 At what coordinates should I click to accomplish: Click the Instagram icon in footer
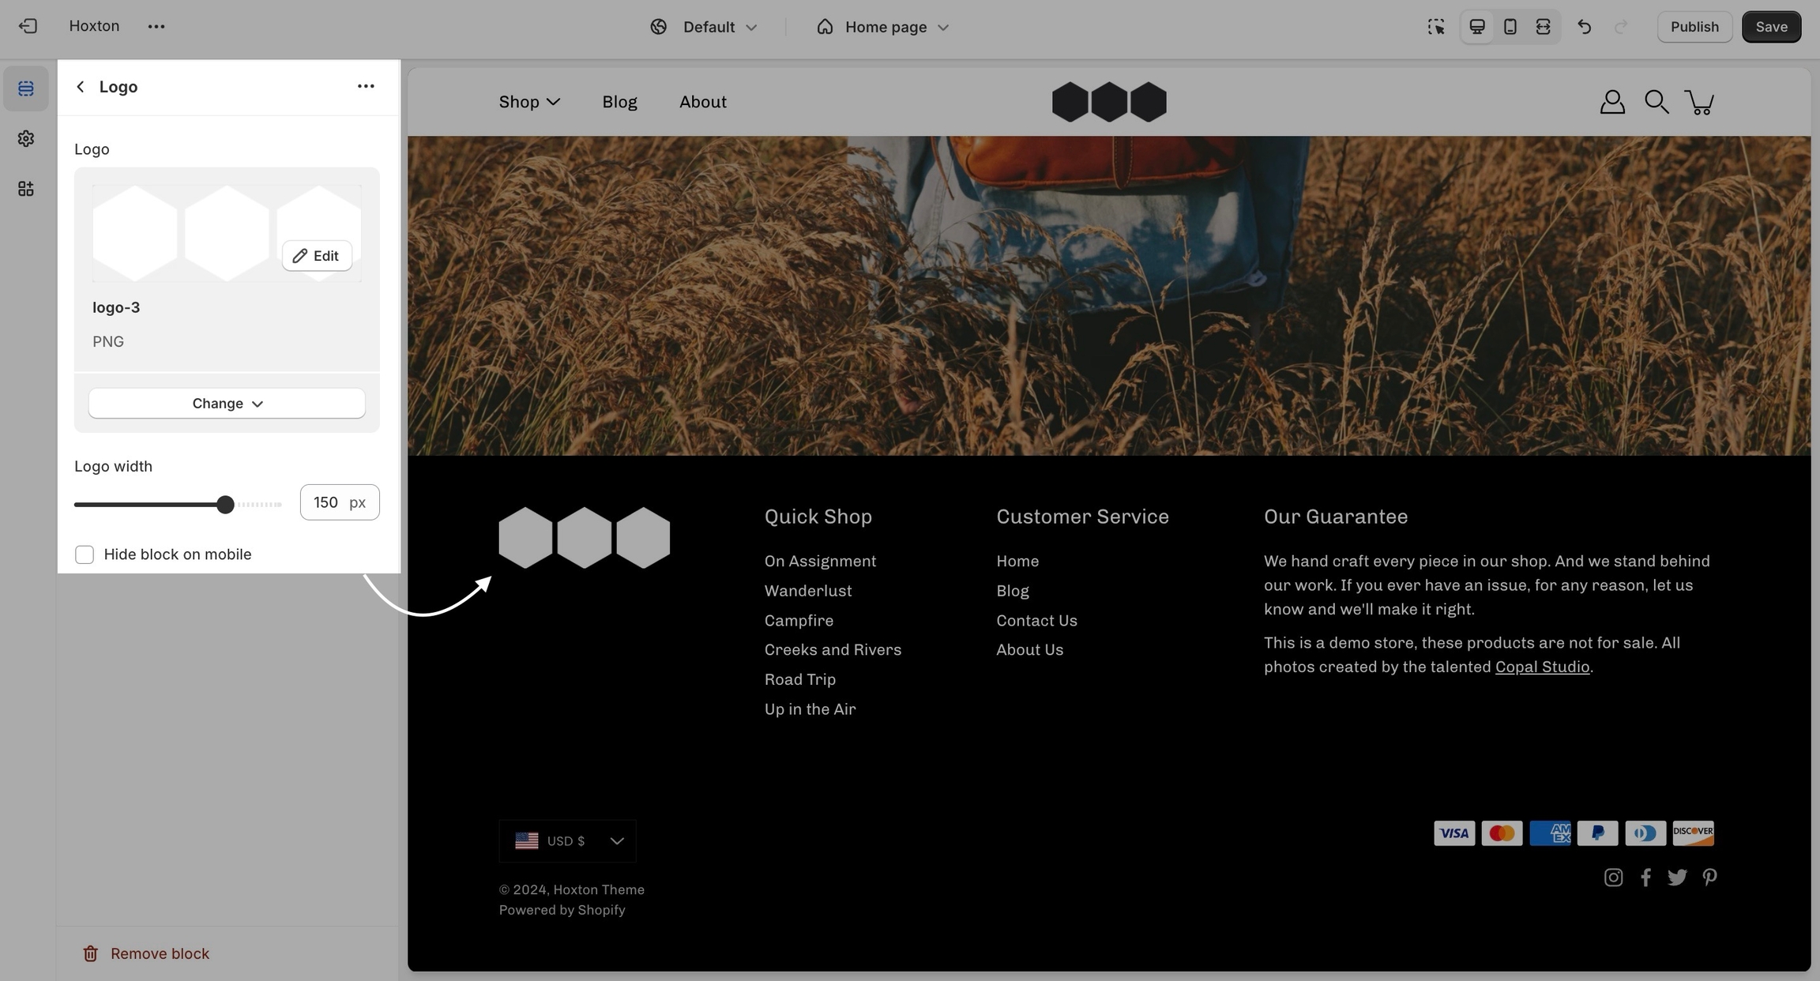[x=1613, y=878]
